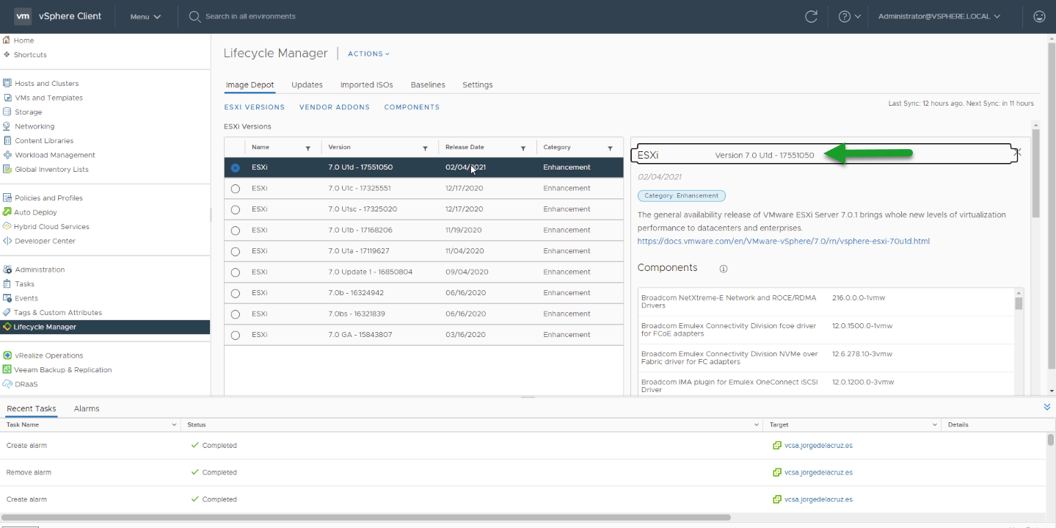
Task: Switch to the Updates tab
Action: click(307, 84)
